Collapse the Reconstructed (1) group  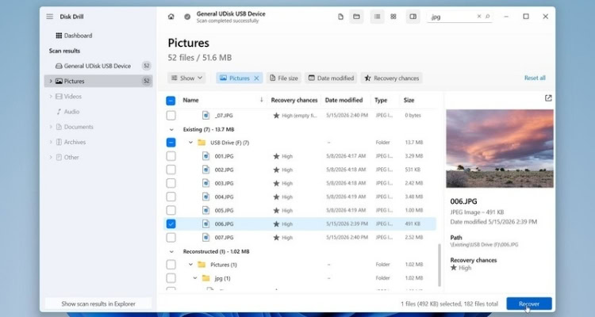[x=171, y=251]
